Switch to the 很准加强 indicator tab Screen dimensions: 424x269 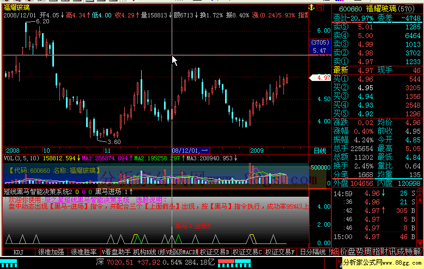(x=51, y=252)
